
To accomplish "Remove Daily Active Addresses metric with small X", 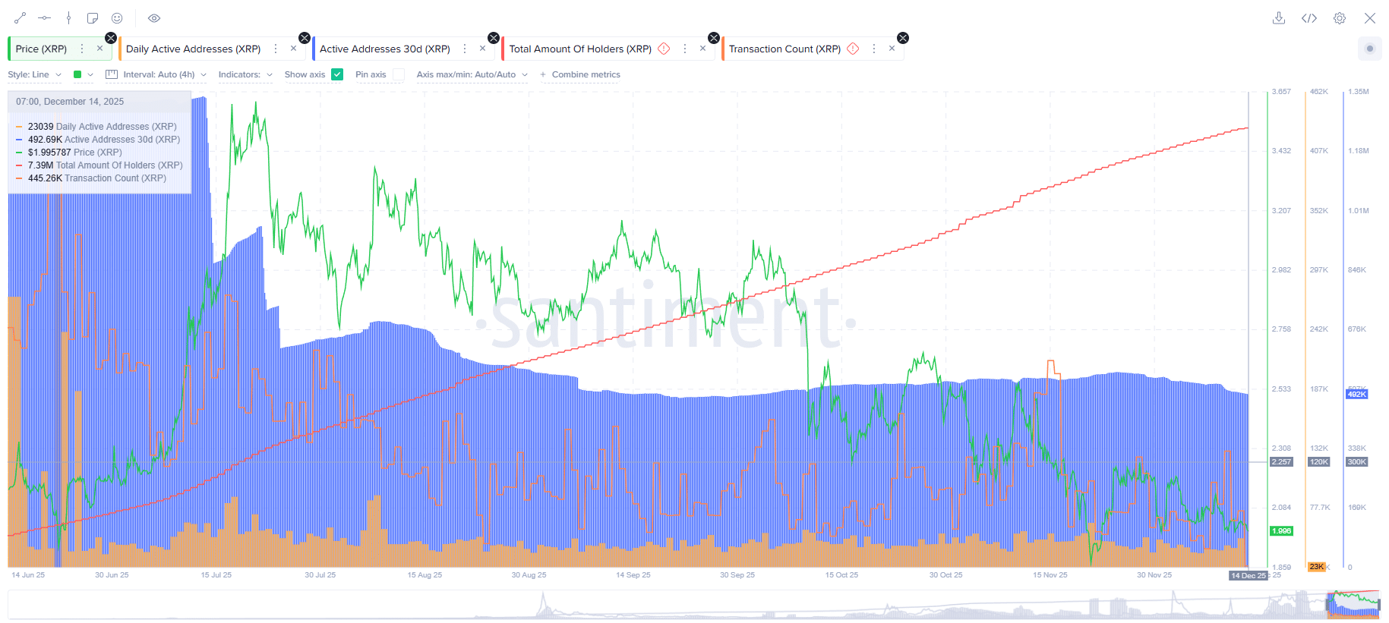I will pos(293,49).
